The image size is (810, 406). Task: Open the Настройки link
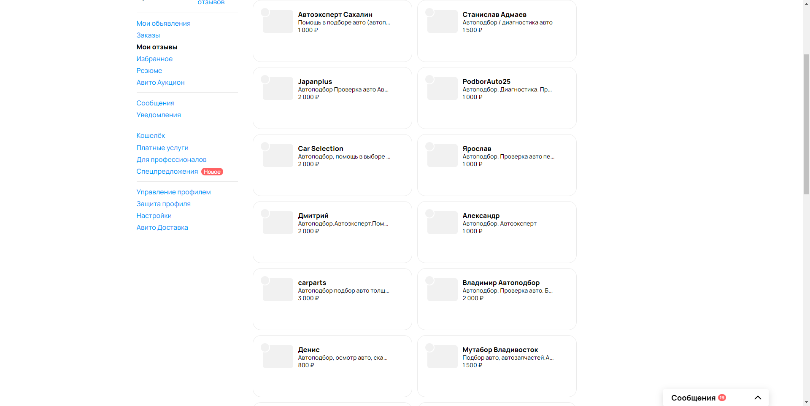pyautogui.click(x=154, y=216)
